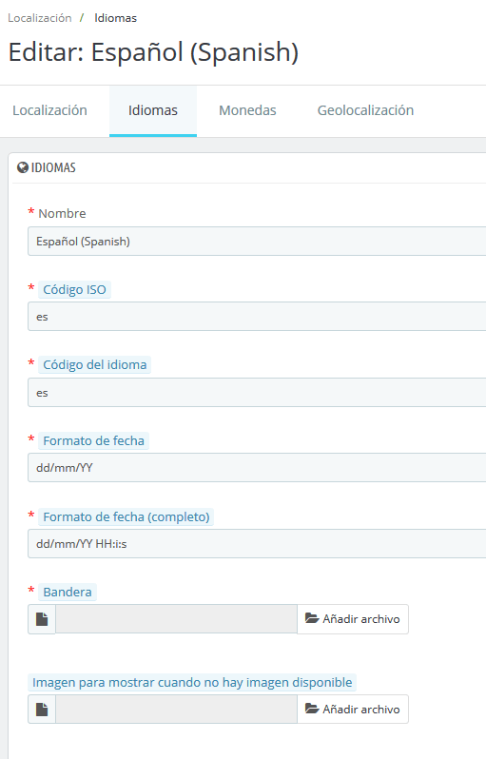Select the Idiomas tab

[x=153, y=110]
